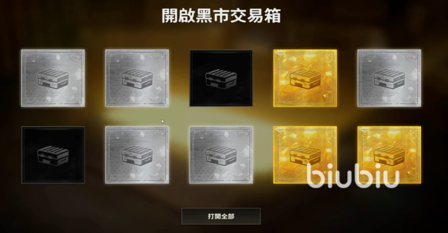Screen dimensions: 448x233
Task: Open the gold box in the top row
Action: point(305,78)
